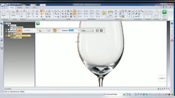The width and height of the screenshot is (175, 98).
Task: Choose the Rectangle tool in Draw group
Action: click(28, 14)
